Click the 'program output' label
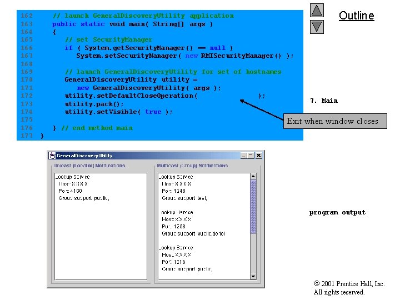Screen dimensions: 400x300 337,212
